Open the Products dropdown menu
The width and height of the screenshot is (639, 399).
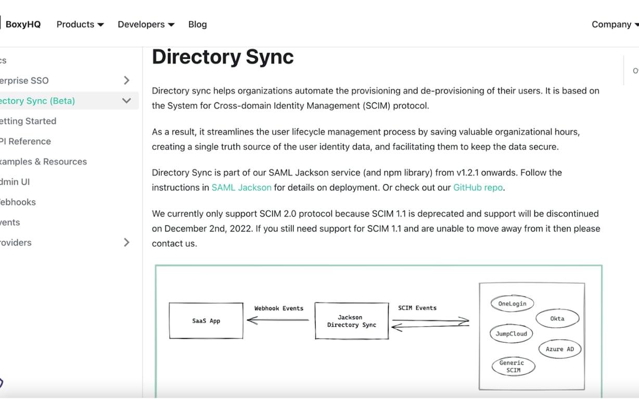pyautogui.click(x=79, y=24)
